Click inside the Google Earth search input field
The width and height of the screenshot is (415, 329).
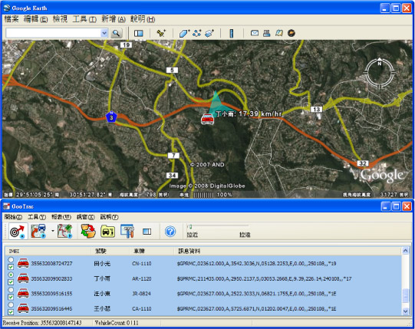point(53,33)
